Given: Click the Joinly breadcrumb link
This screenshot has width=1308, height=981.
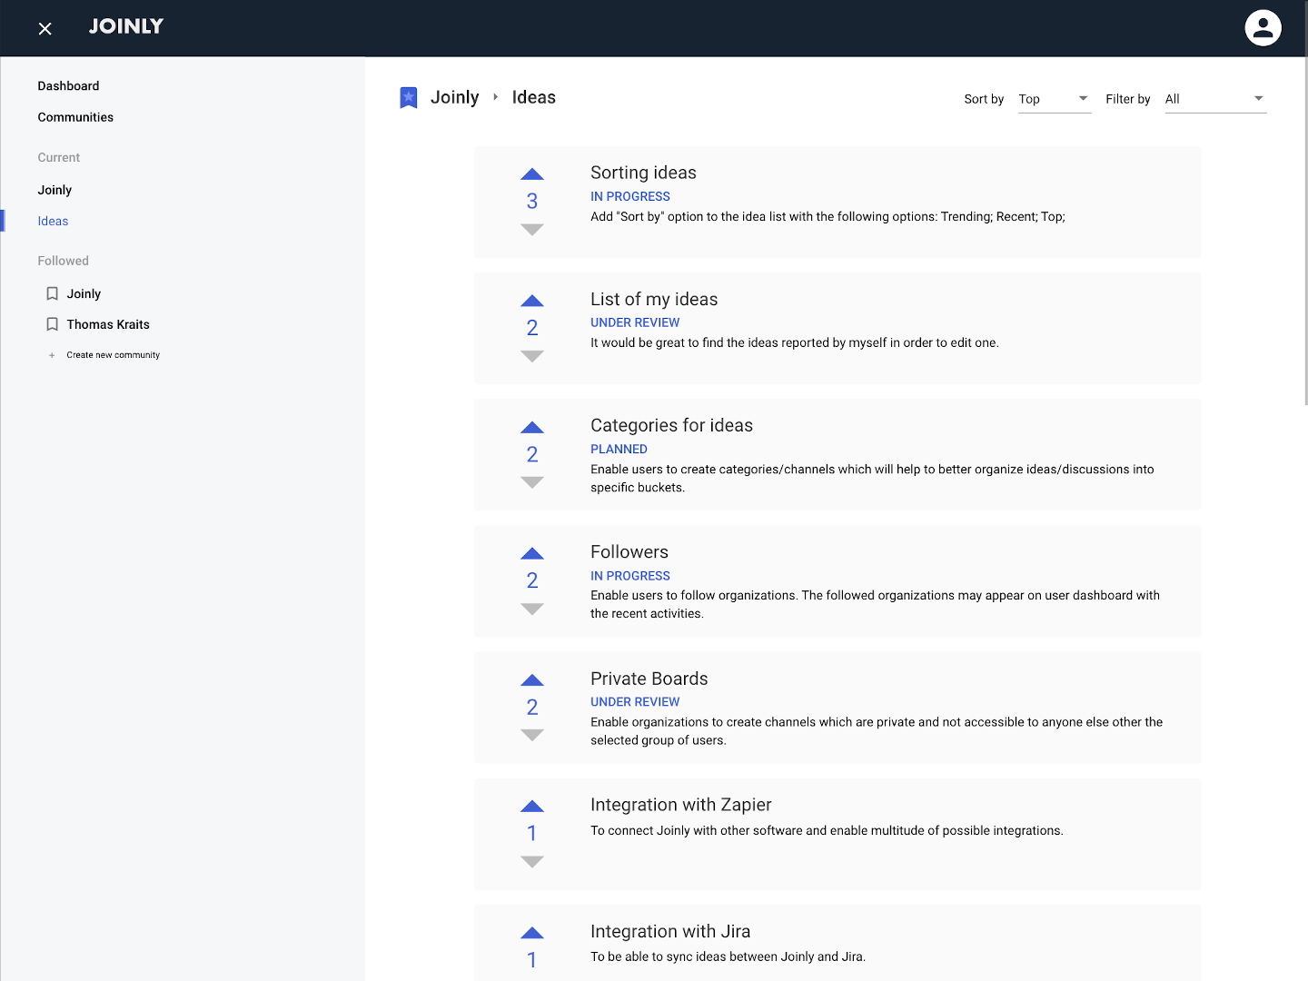Looking at the screenshot, I should [x=455, y=96].
